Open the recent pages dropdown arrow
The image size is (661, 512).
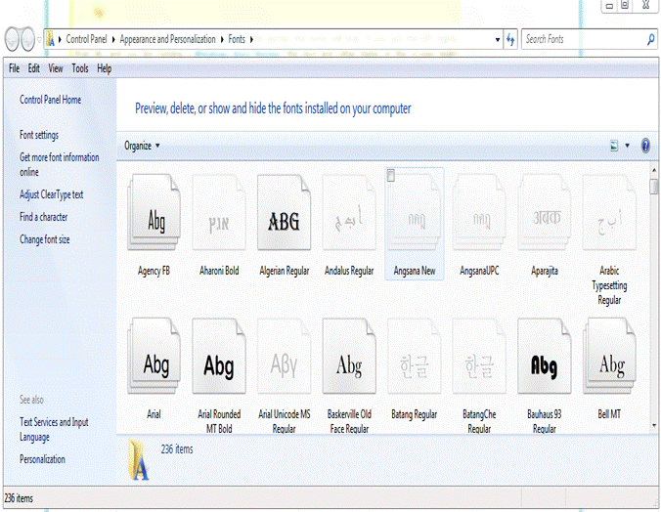point(39,40)
